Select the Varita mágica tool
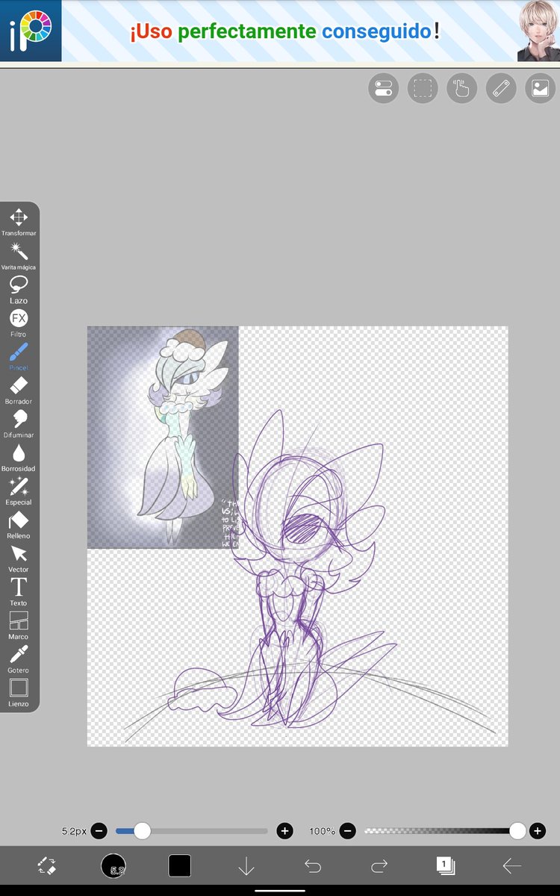Screen dimensions: 560x896 [x=19, y=255]
